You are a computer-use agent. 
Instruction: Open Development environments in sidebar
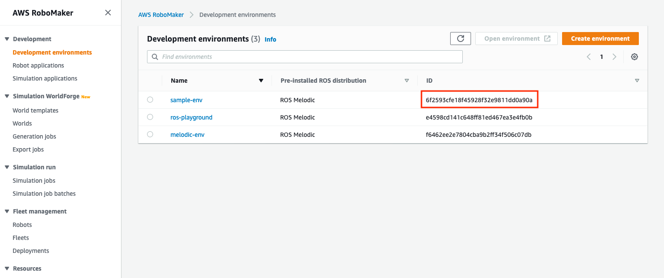click(x=52, y=52)
